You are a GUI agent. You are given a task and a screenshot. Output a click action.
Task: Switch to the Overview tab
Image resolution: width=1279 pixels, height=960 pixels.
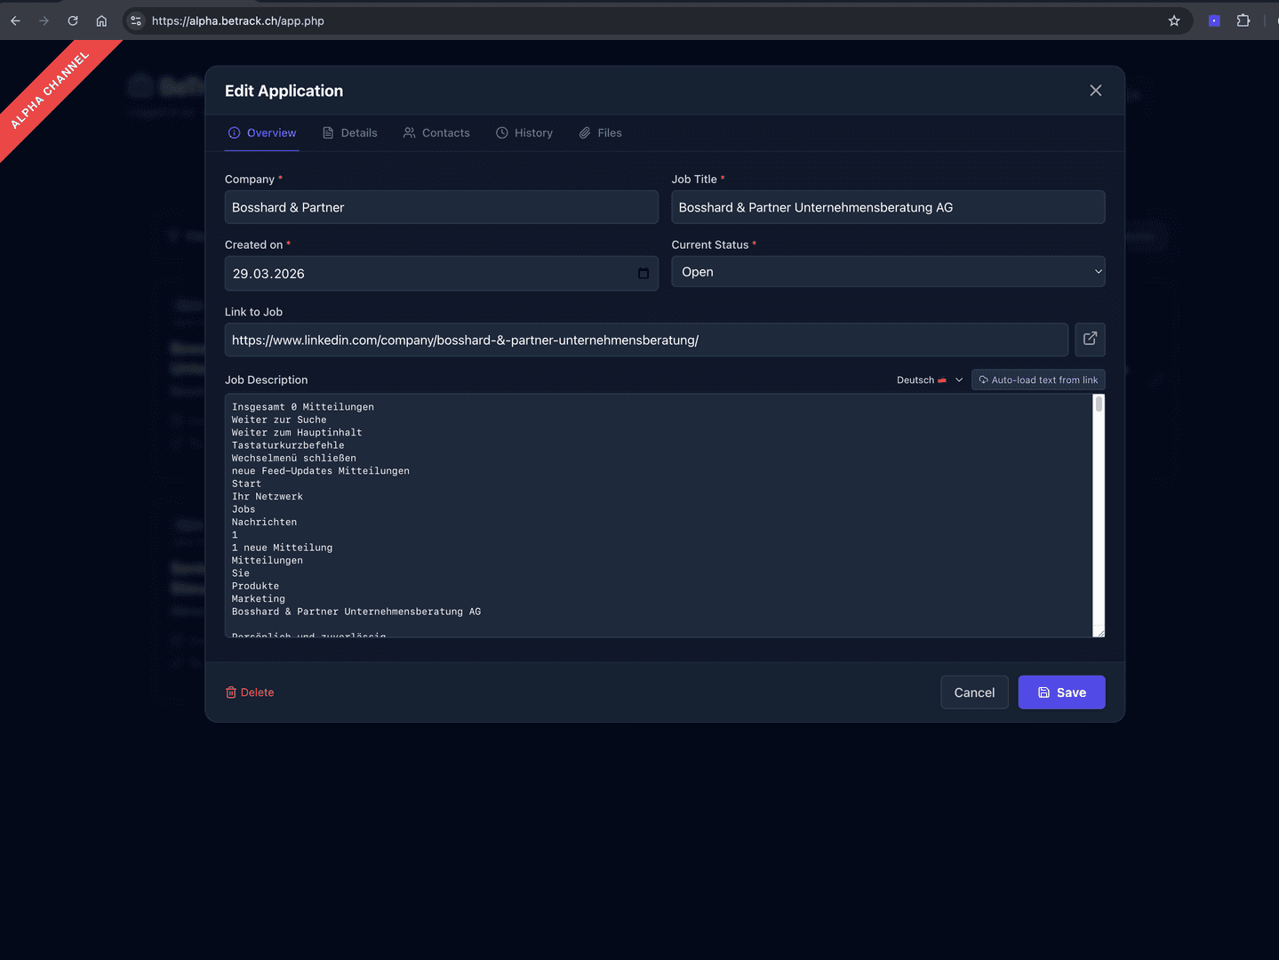coord(262,133)
